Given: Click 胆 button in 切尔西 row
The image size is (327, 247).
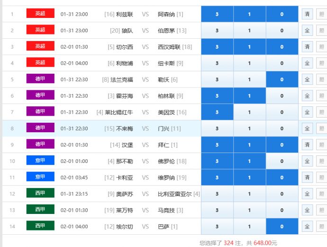Looking at the screenshot, I should [x=321, y=47].
